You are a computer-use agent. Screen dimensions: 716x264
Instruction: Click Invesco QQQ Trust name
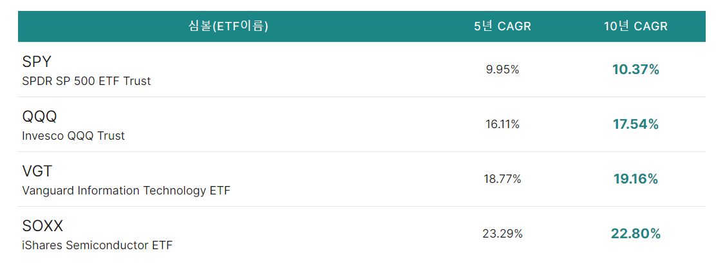pyautogui.click(x=73, y=136)
